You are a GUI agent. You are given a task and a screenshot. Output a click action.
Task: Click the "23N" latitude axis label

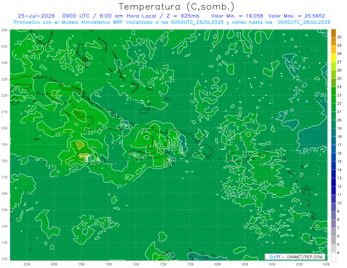4,79
